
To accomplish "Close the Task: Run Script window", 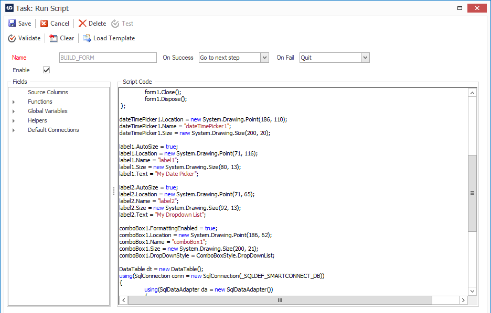I will click(x=477, y=8).
